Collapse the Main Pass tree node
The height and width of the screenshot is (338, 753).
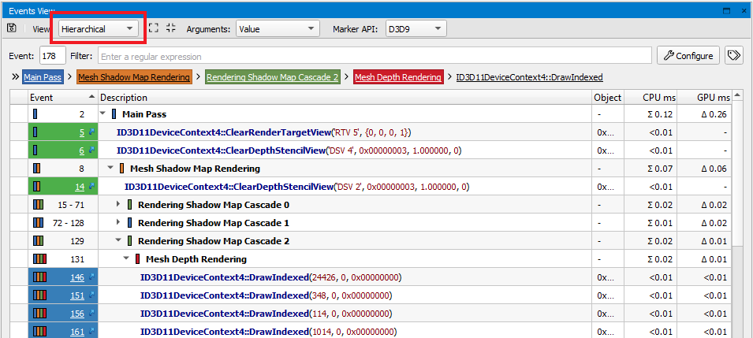[103, 114]
